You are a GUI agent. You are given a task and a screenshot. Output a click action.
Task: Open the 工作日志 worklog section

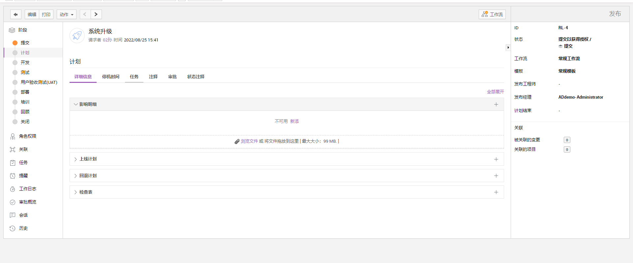click(27, 189)
